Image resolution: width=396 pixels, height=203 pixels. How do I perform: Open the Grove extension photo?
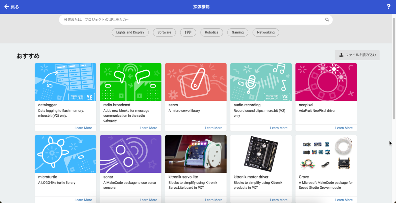click(326, 154)
